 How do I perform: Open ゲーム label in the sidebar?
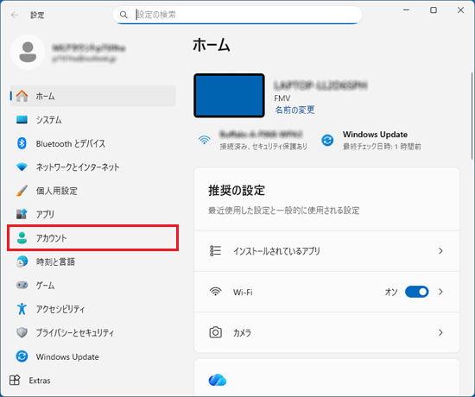pos(45,285)
